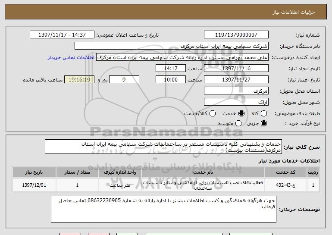Click the تاریخ نیاز column header

(34, 172)
